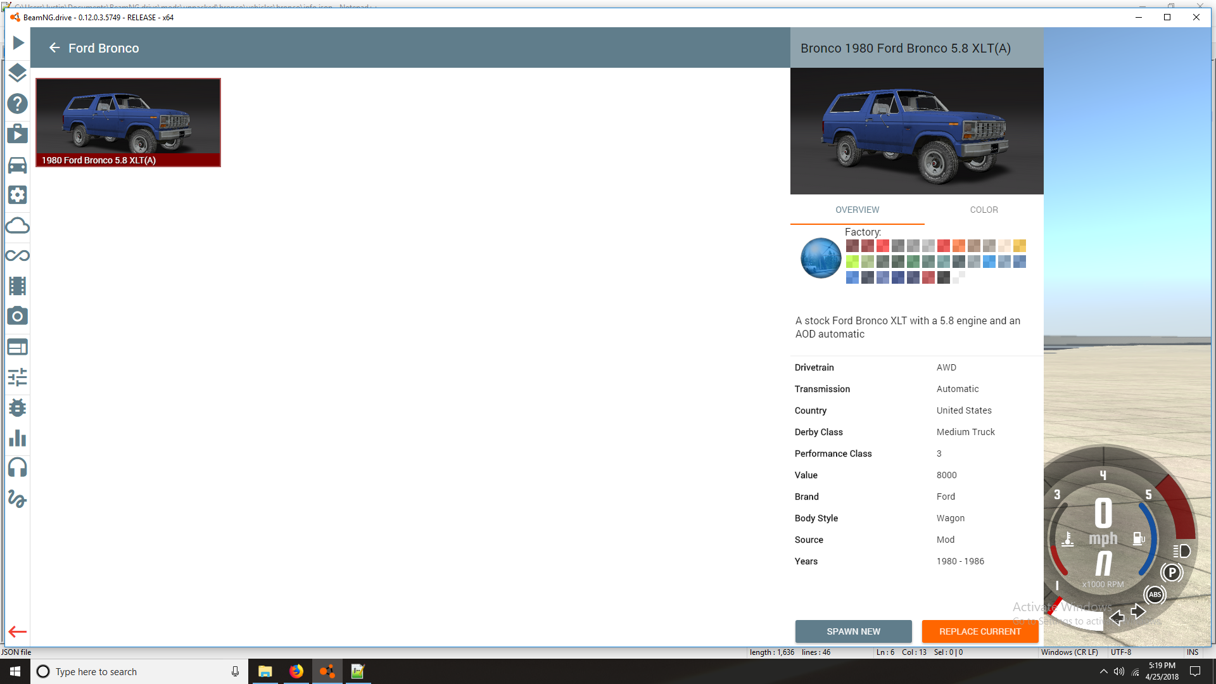Select the 1980 Ford Bronco 5.8 XLT(A) thumbnail
1216x684 pixels.
click(128, 122)
